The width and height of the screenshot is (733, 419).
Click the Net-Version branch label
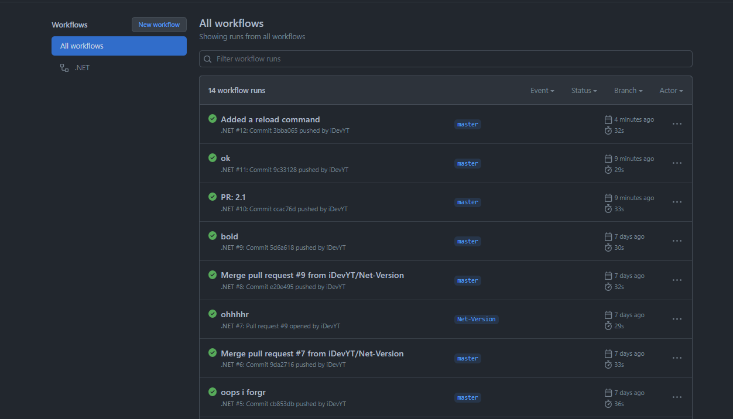point(477,319)
